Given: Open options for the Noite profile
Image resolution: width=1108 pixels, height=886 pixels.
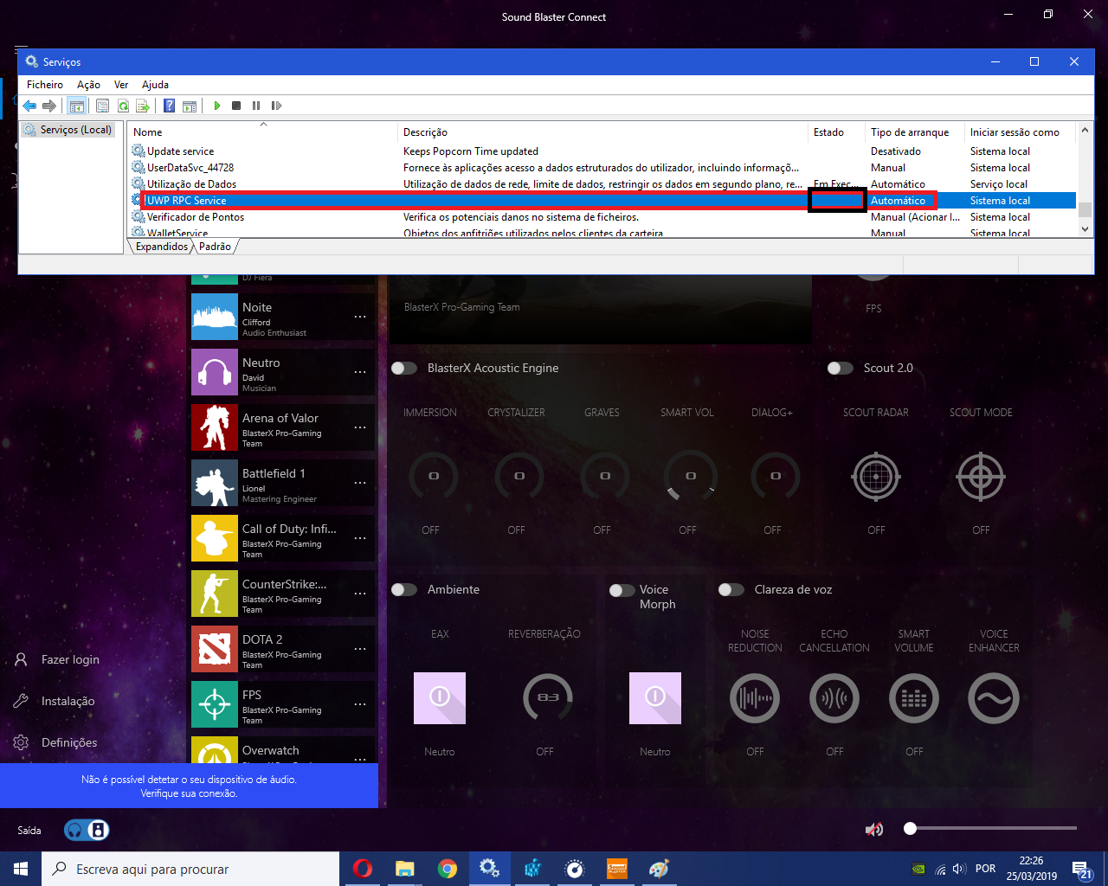Looking at the screenshot, I should pyautogui.click(x=360, y=318).
